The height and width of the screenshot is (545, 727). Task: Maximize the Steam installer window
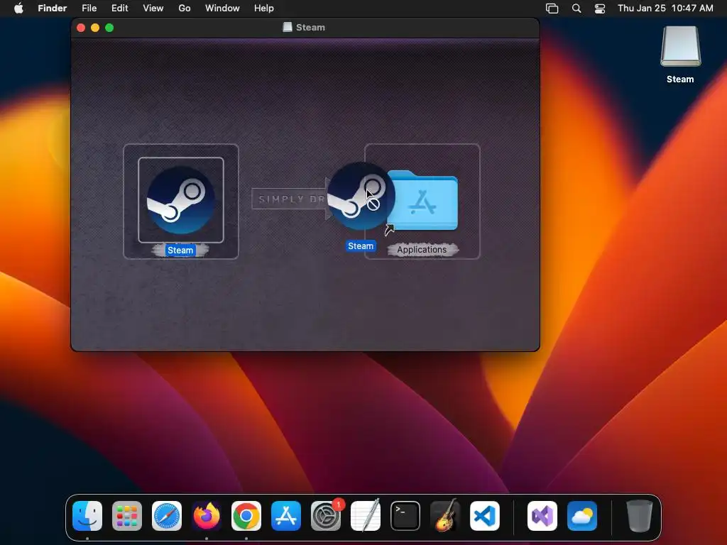(109, 28)
